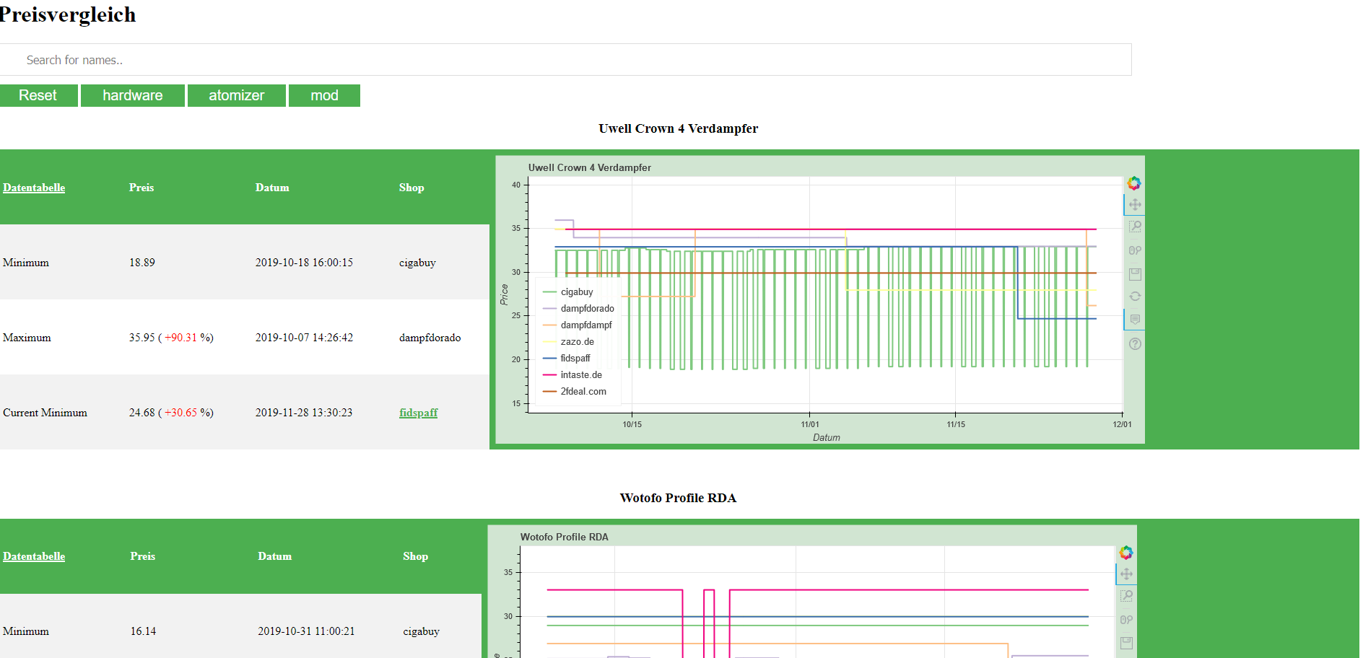Image resolution: width=1363 pixels, height=658 pixels.
Task: Select Pan tool on Wotofo Profile chart
Action: tap(1126, 574)
